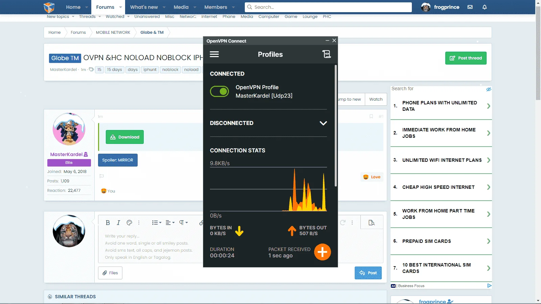
Task: Open the site logo home icon
Action: [49, 7]
